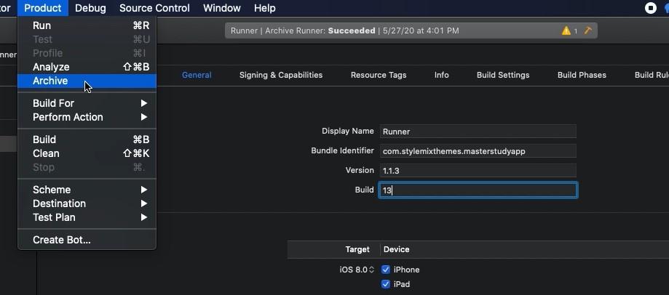Select Archive from the Product menu
This screenshot has width=669, height=295.
(50, 81)
